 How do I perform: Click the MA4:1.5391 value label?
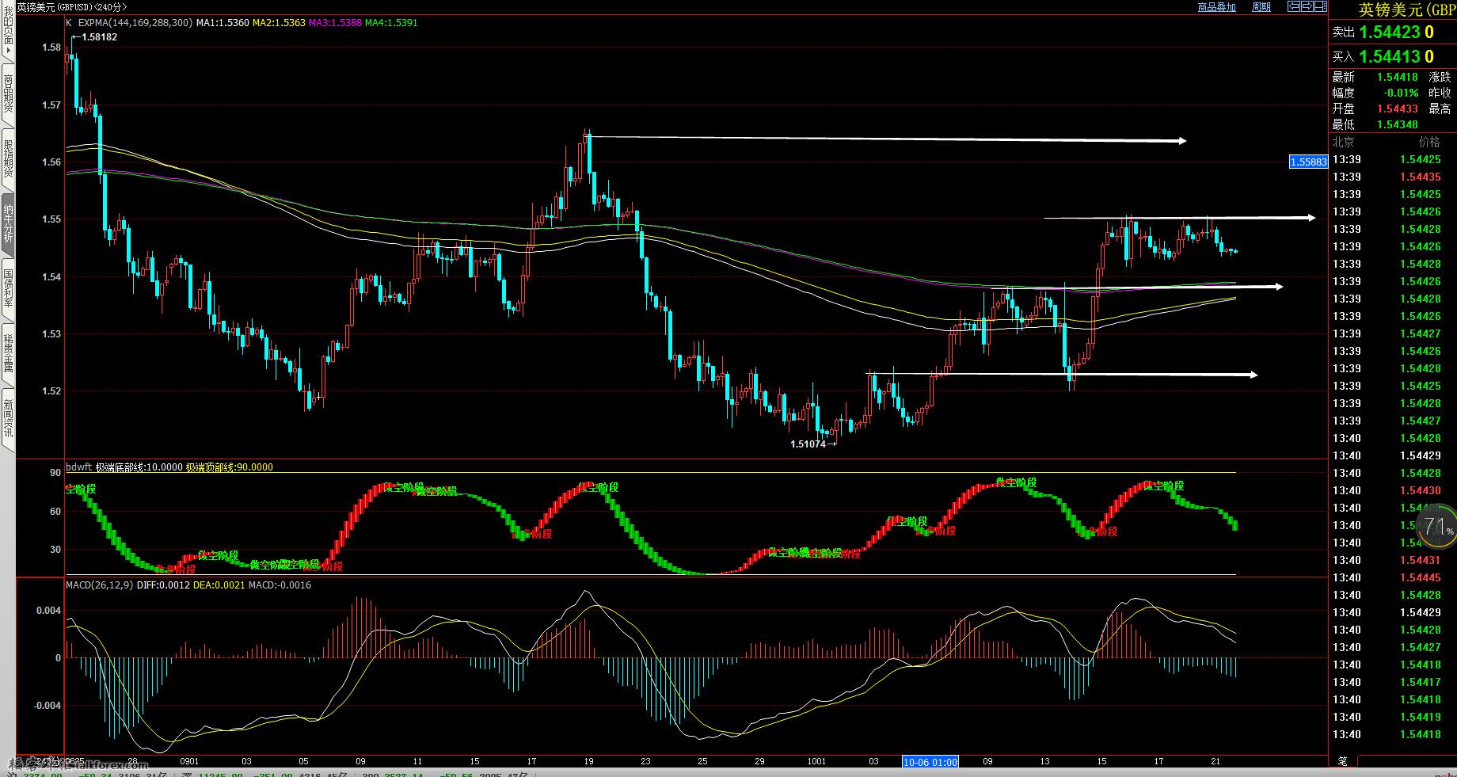[x=391, y=23]
